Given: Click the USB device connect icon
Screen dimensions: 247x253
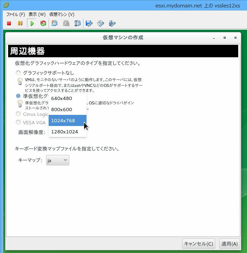Looking at the screenshot, I should (112, 24).
